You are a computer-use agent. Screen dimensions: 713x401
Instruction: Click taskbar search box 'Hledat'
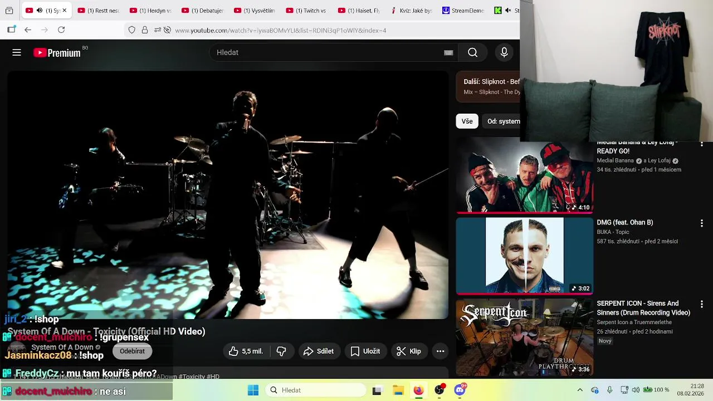(315, 390)
